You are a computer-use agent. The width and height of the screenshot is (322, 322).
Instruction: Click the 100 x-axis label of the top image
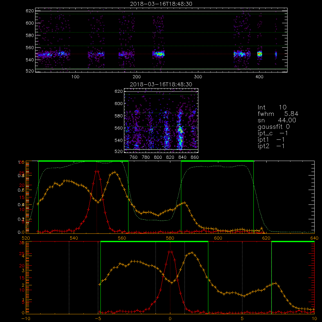[x=75, y=77]
